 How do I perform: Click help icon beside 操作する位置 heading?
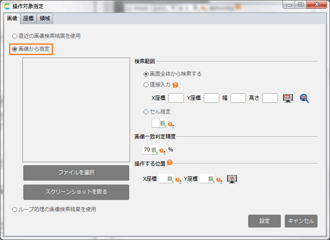point(170,163)
